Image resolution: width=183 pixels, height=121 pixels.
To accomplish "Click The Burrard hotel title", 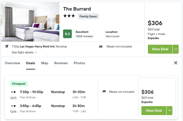I will point(77,9).
